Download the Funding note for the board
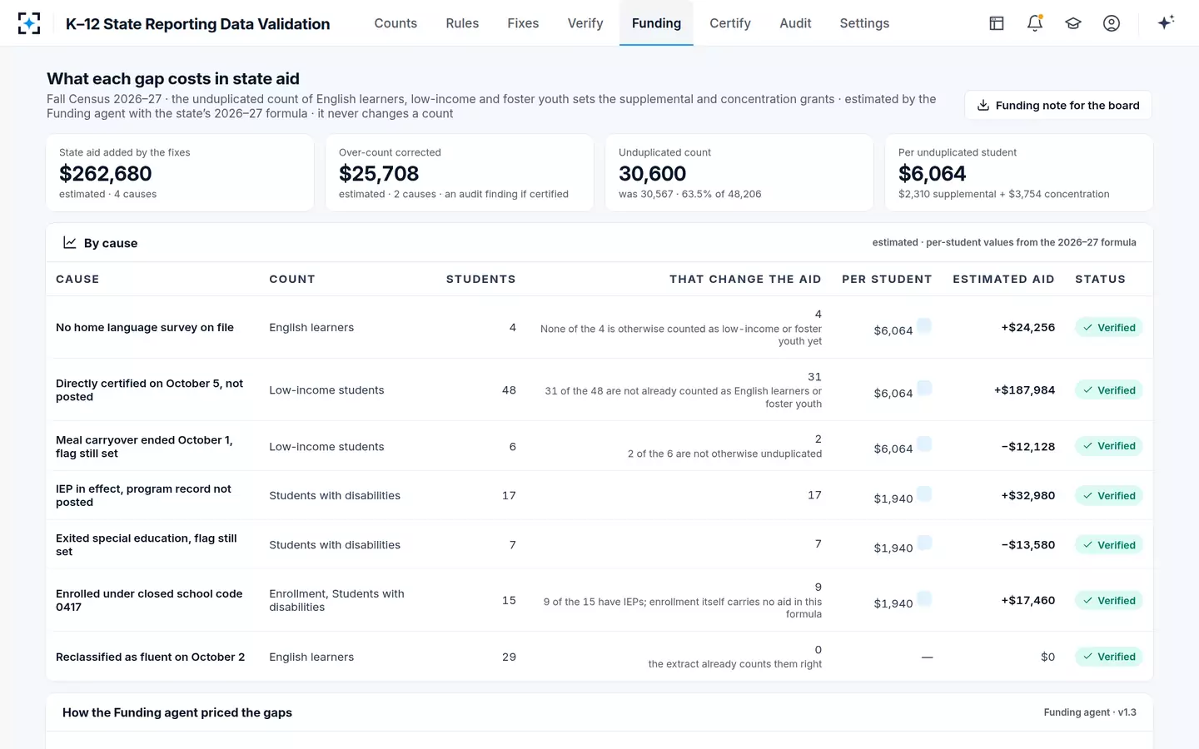The height and width of the screenshot is (749, 1199). point(1057,105)
